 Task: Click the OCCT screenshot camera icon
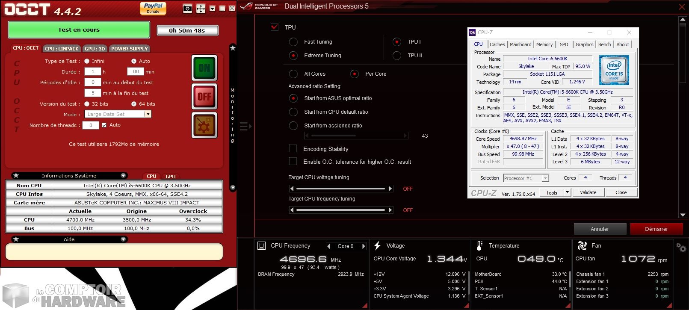pyautogui.click(x=187, y=9)
